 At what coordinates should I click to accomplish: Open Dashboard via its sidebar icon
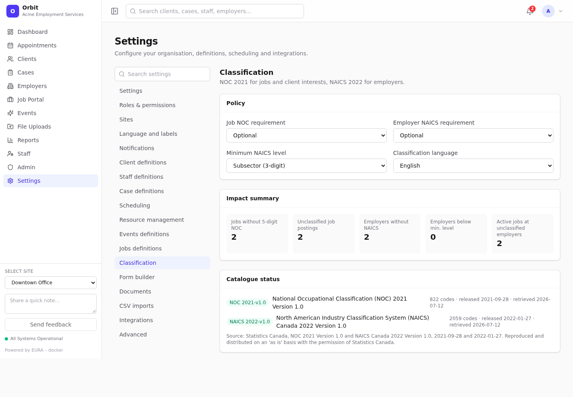(10, 32)
